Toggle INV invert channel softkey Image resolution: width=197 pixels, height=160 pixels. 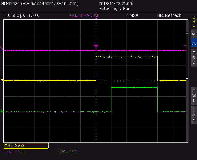194,115
